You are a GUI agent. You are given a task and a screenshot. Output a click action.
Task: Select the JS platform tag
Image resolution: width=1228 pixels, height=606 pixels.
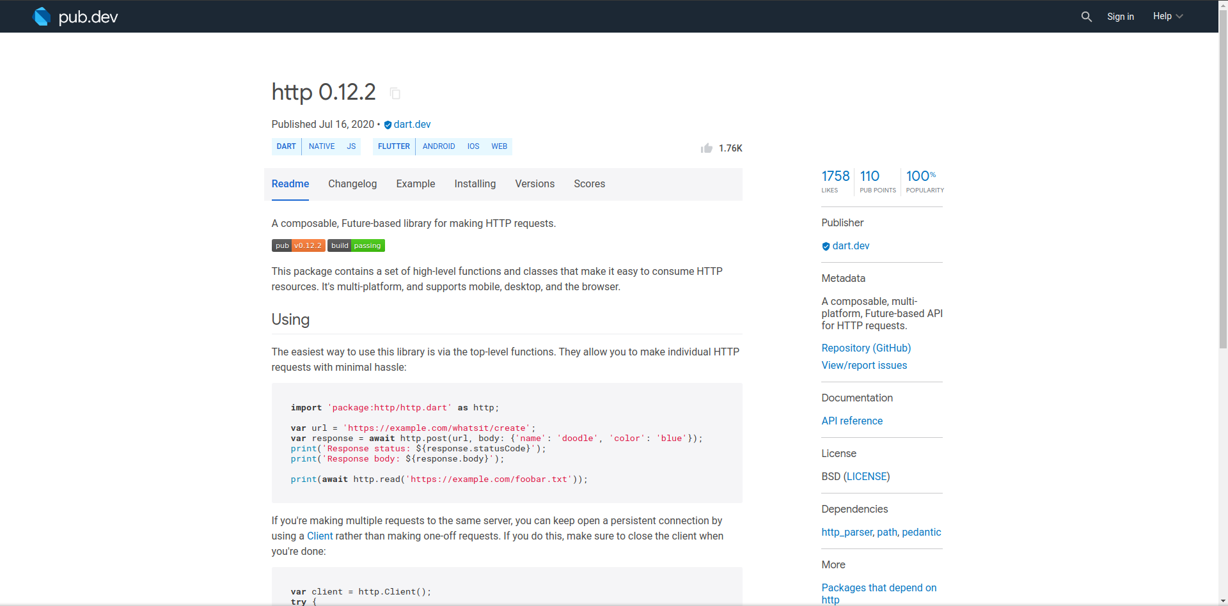click(351, 146)
